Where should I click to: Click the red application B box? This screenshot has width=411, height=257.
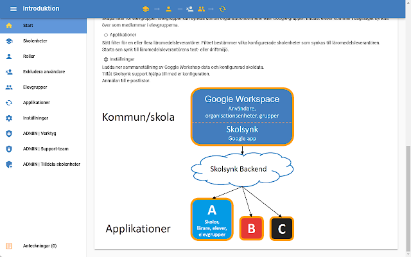pos(251,229)
